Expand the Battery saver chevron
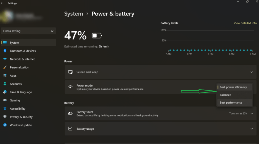The width and height of the screenshot is (259, 144). (x=252, y=114)
